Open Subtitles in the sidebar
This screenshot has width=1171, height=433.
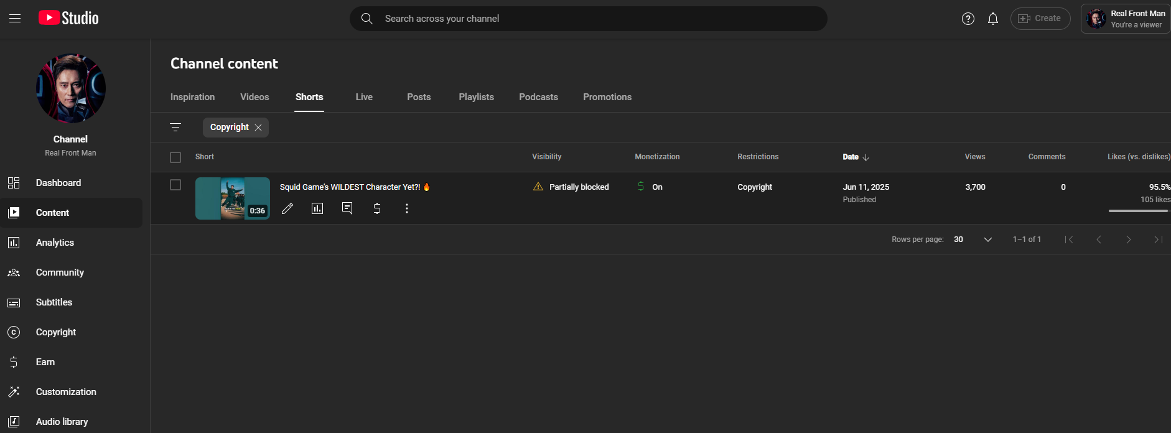(72, 302)
